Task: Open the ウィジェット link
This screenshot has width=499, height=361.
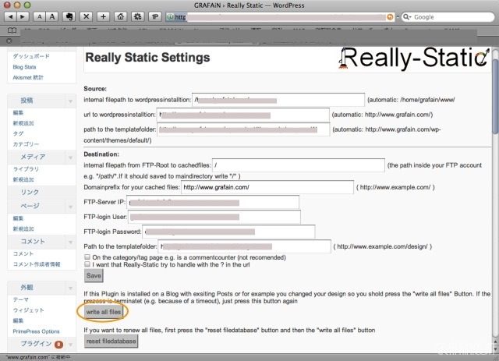Action: coord(28,310)
